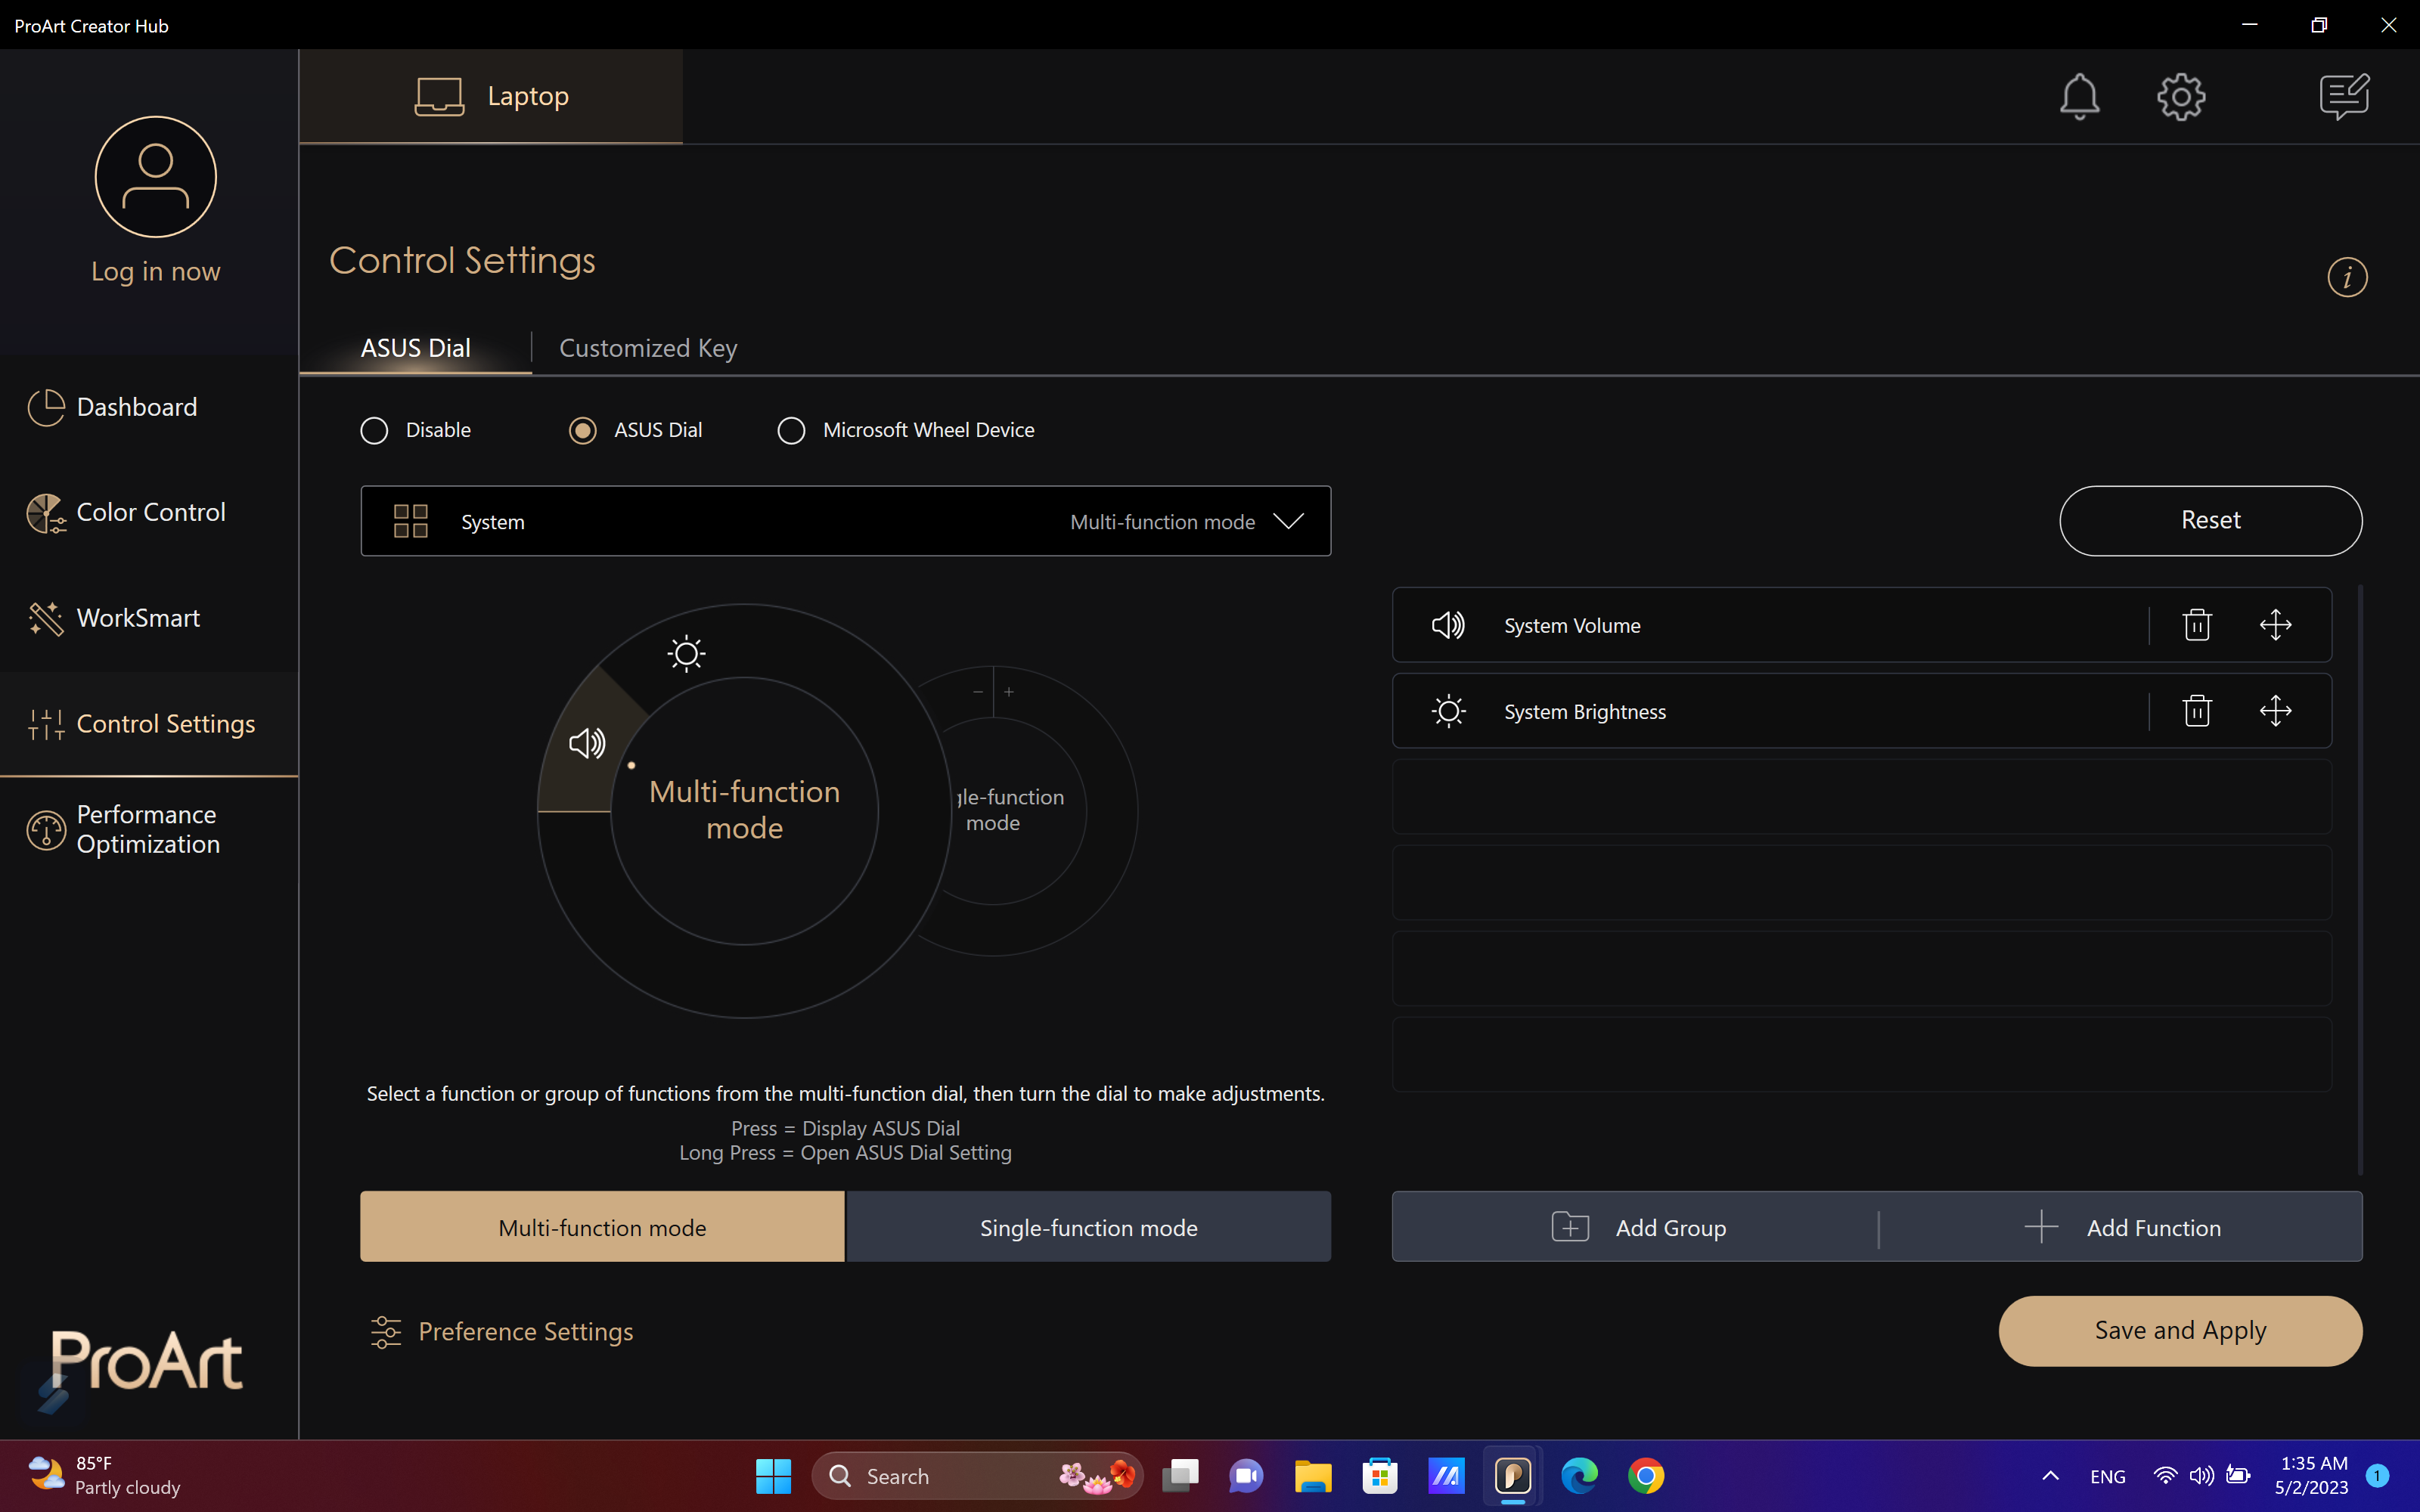Open the feedback note icon
Viewport: 2420px width, 1512px height.
2344,97
